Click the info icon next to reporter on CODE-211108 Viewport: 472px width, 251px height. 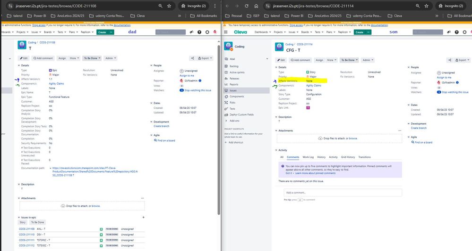[x=200, y=81]
